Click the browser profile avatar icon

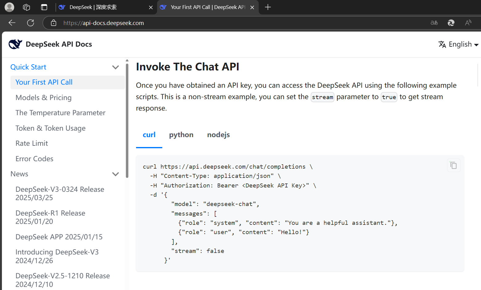tap(10, 7)
